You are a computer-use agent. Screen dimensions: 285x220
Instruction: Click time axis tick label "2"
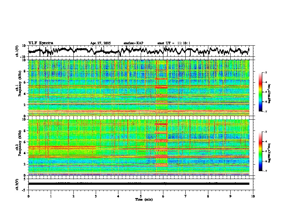tap(73, 196)
